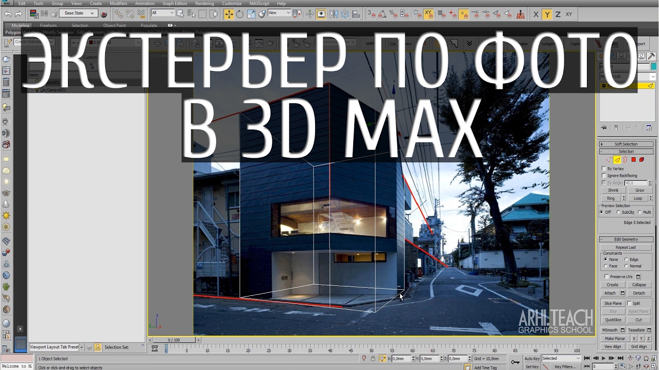Screen dimensions: 659x370
Task: Switch to the Freeform ribbon tab
Action: coord(48,25)
